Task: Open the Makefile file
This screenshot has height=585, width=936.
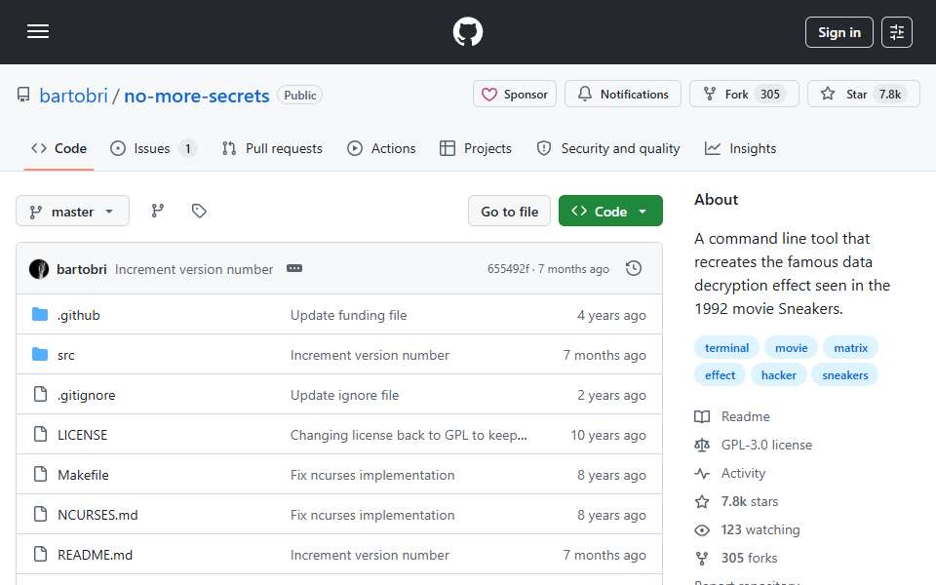Action: point(83,475)
